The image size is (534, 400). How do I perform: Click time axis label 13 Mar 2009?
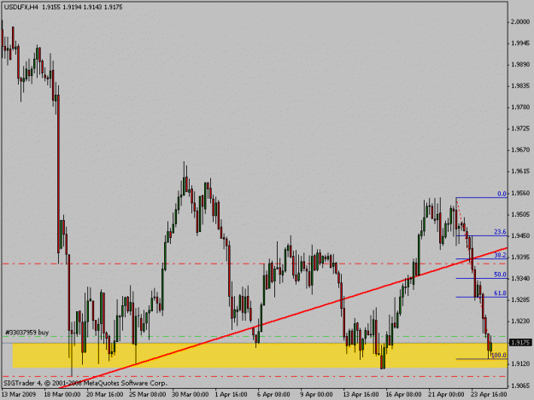pyautogui.click(x=19, y=395)
